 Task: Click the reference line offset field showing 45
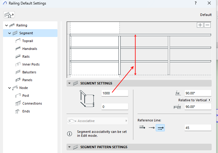[x=198, y=128]
